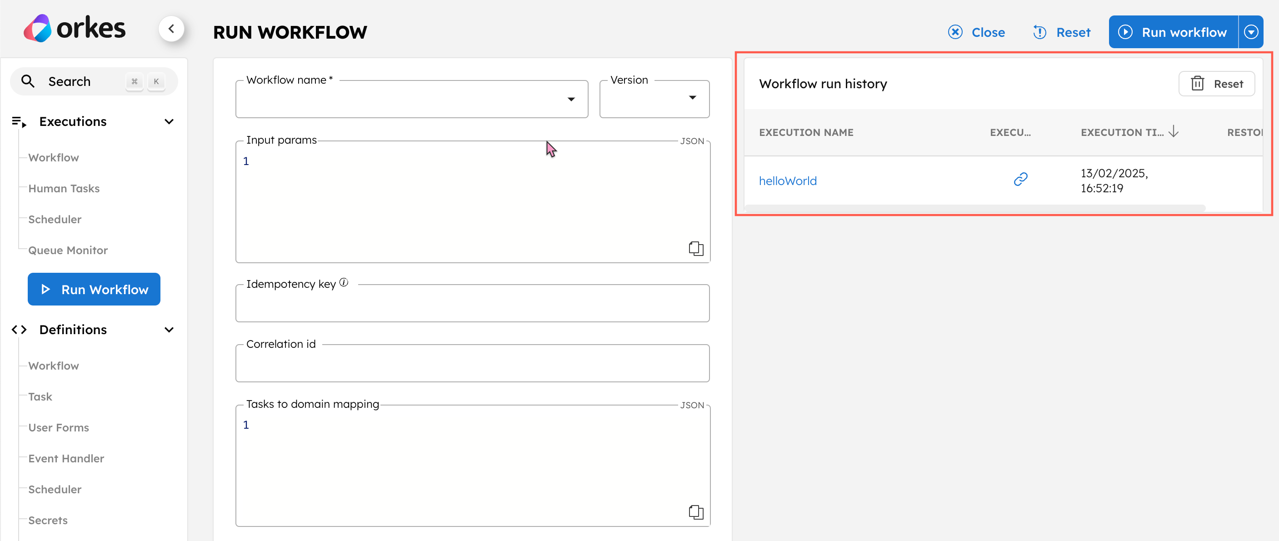1279x541 pixels.
Task: Click the Idempotency key info icon
Action: tap(344, 283)
